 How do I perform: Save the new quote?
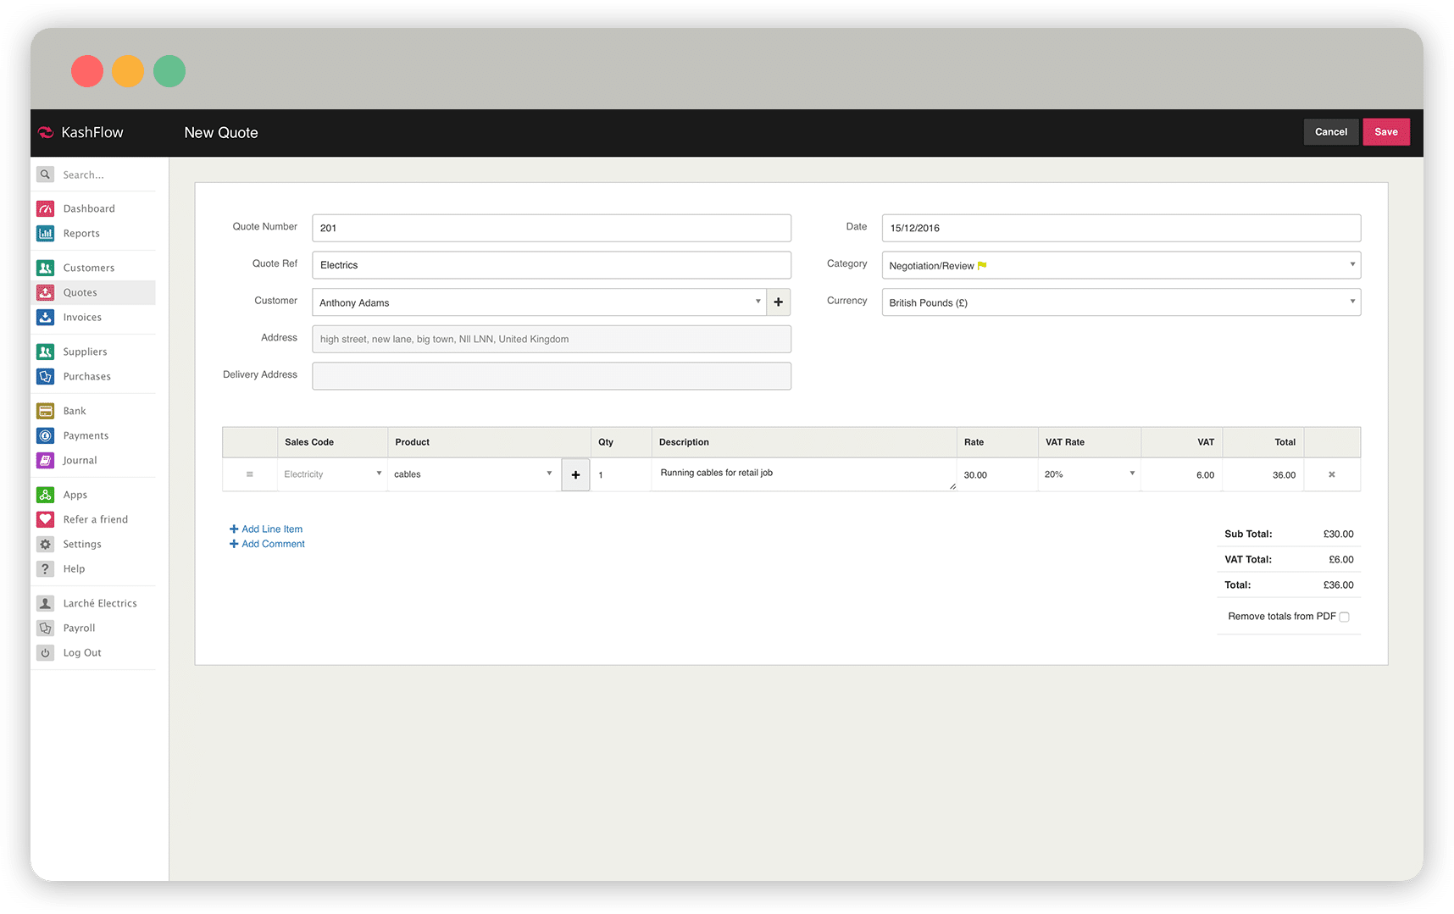click(1385, 132)
